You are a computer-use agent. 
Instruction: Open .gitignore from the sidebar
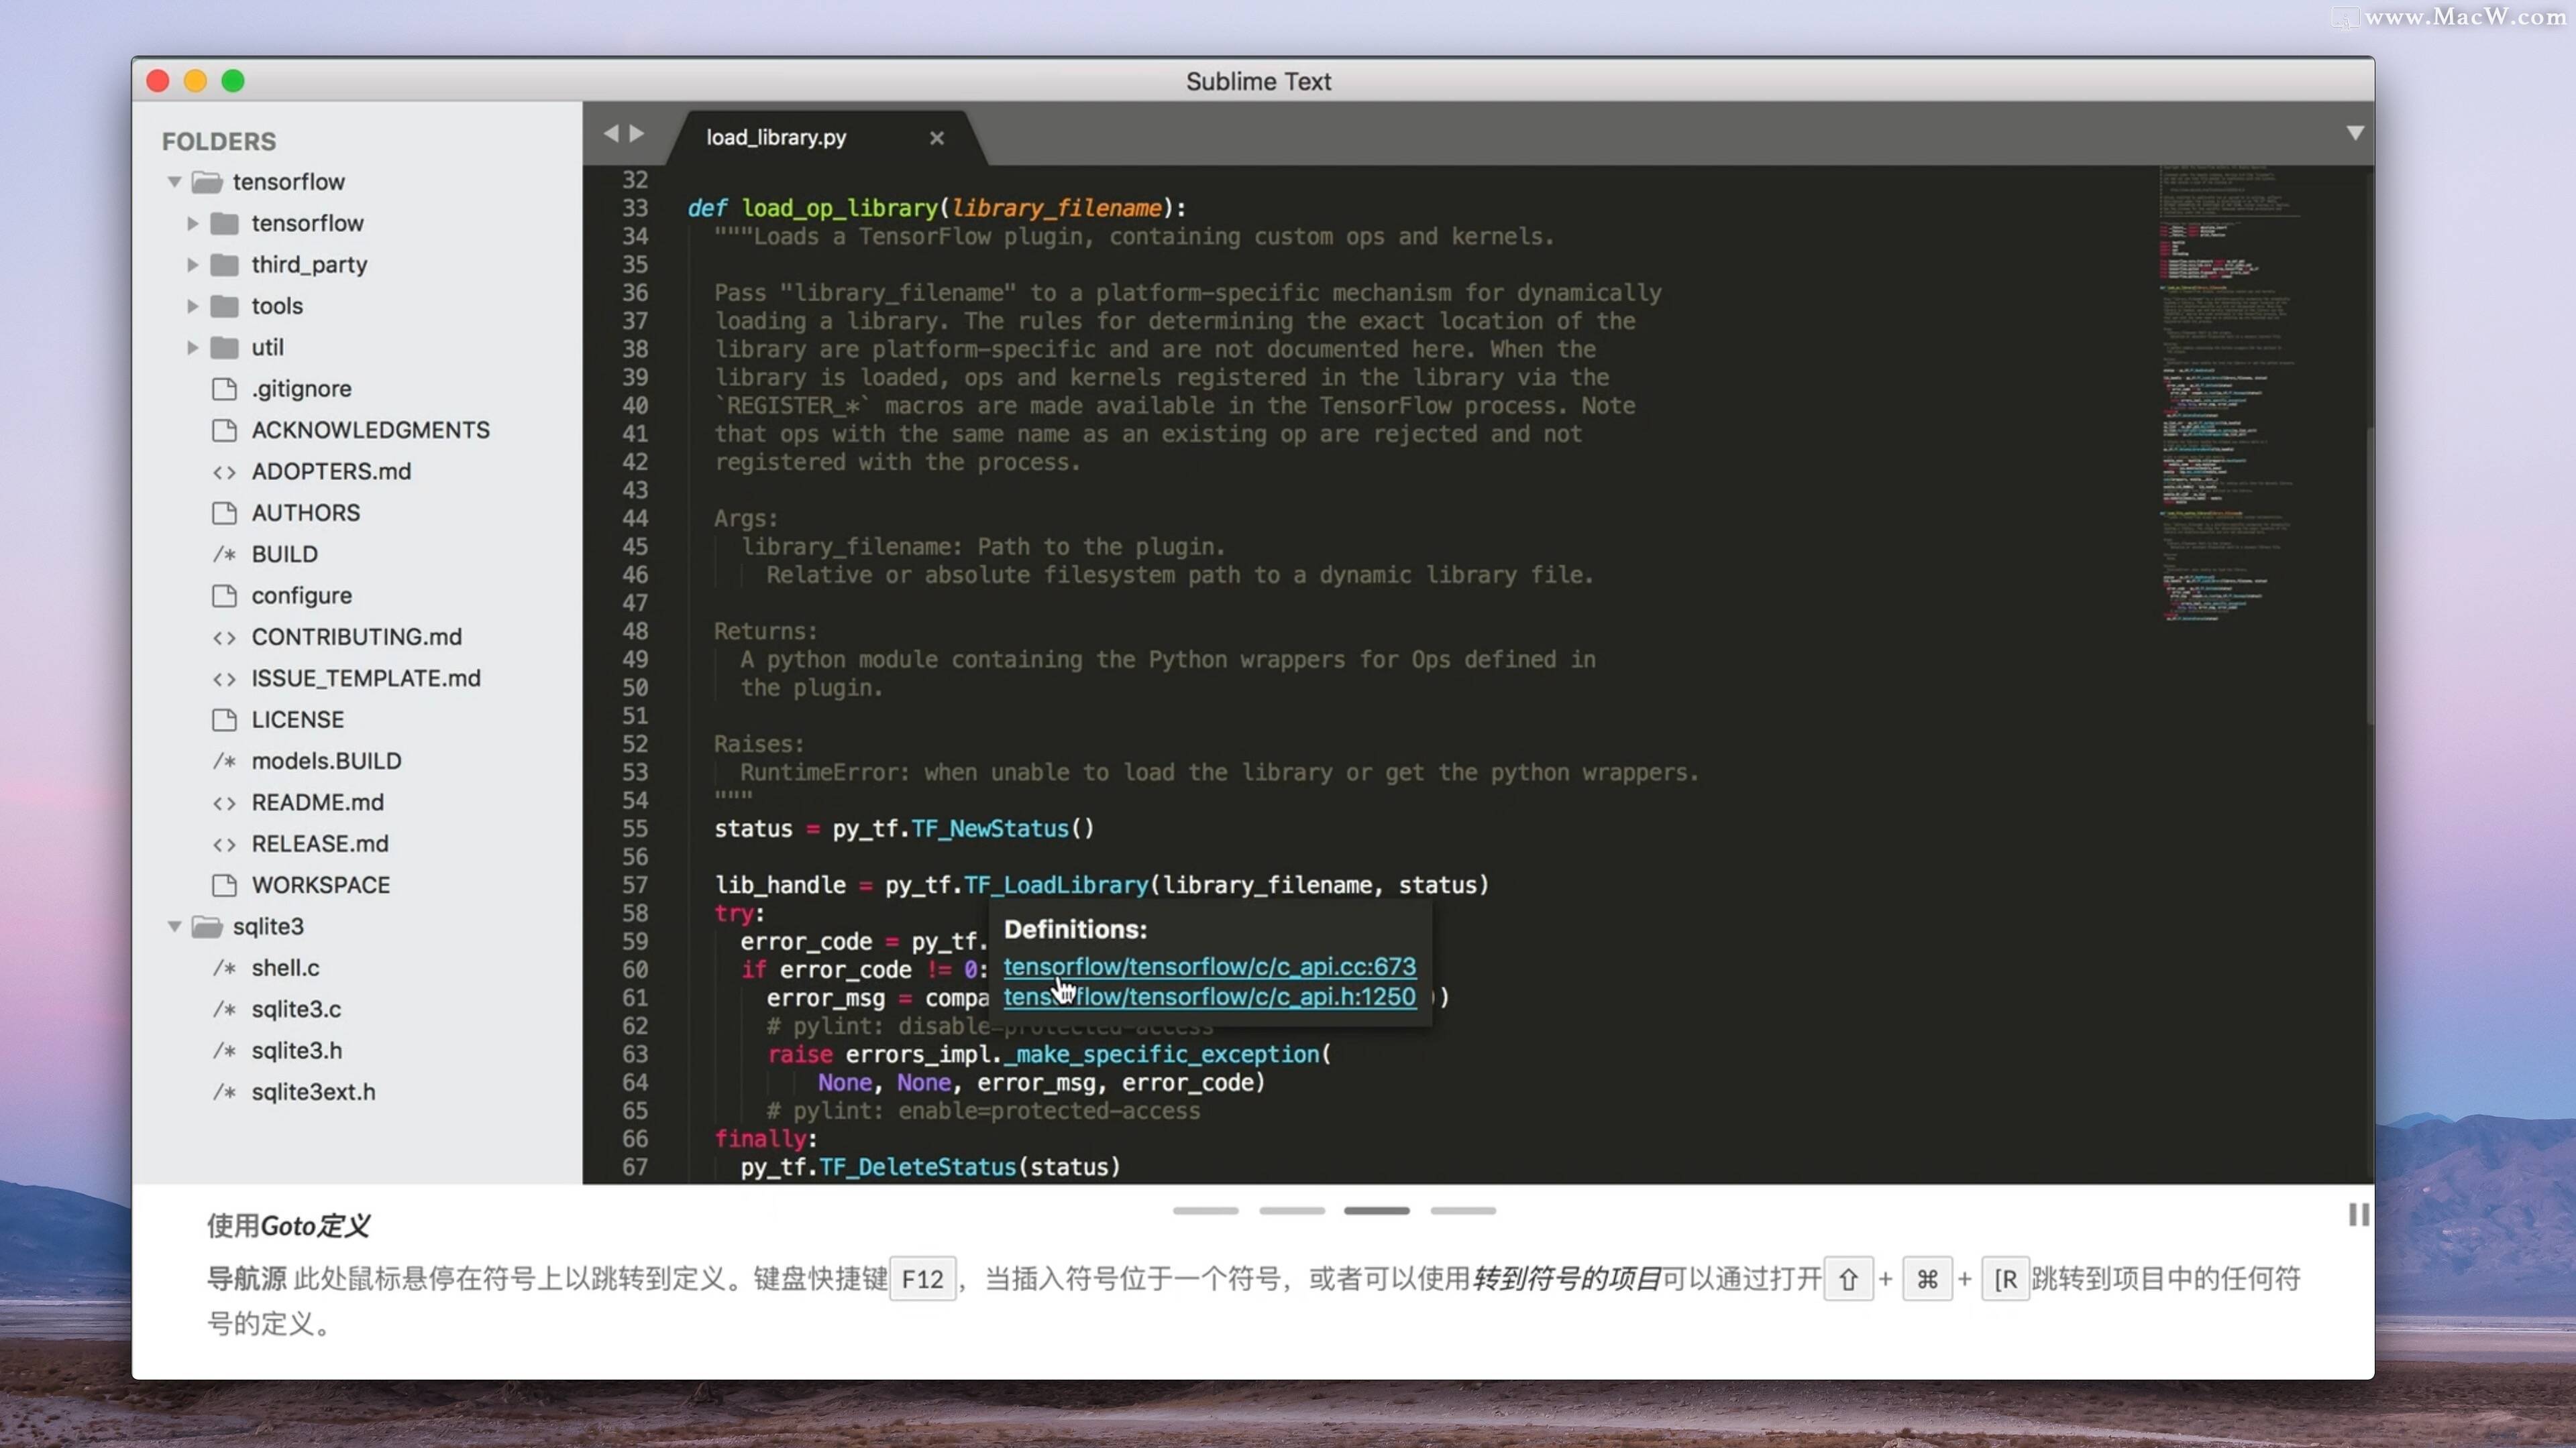click(x=301, y=389)
